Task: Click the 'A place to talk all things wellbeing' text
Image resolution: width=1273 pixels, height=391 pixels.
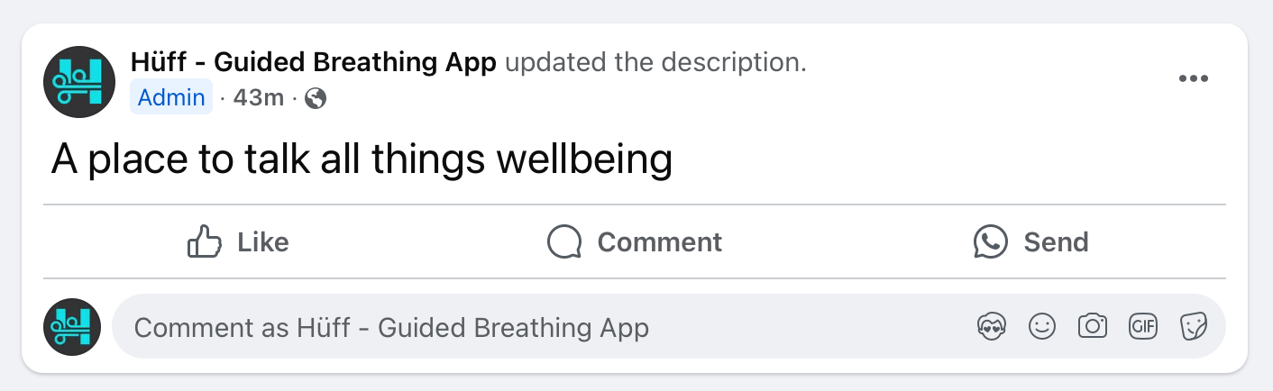Action: click(362, 160)
